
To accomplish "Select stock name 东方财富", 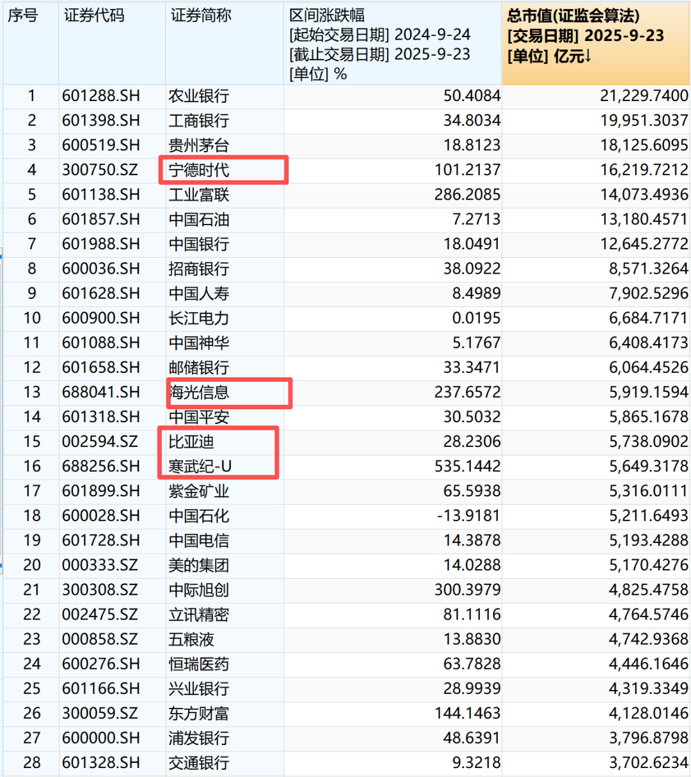I will [x=199, y=714].
